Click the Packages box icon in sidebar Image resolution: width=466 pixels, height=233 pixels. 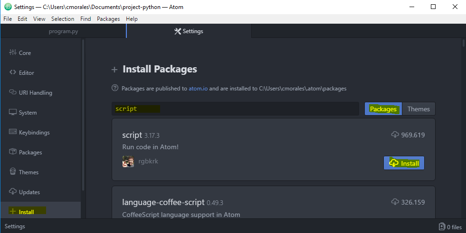tap(13, 152)
